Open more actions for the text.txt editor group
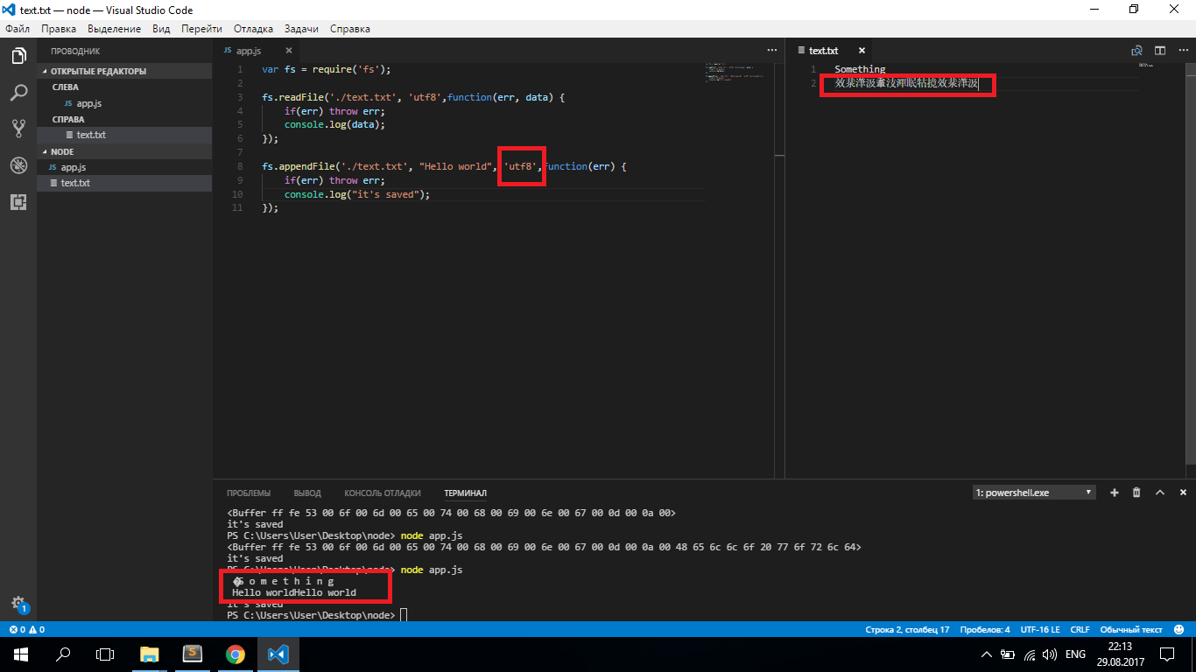 1183,51
